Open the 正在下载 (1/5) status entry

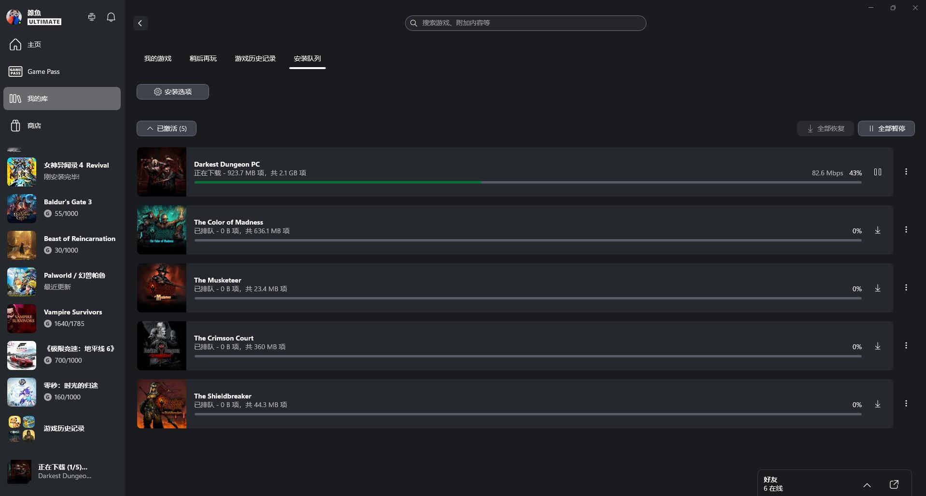(x=62, y=471)
